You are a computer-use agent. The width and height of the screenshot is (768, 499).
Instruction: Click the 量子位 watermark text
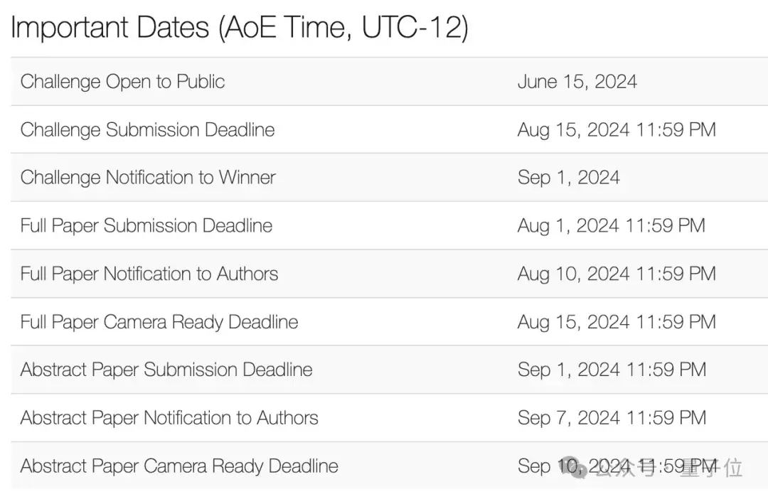pos(710,468)
